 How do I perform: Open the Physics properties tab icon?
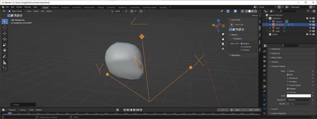click(264, 100)
